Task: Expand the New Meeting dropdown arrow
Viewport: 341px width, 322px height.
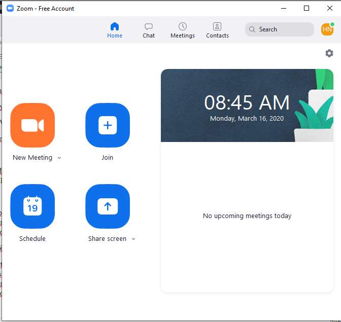Action: click(x=59, y=158)
